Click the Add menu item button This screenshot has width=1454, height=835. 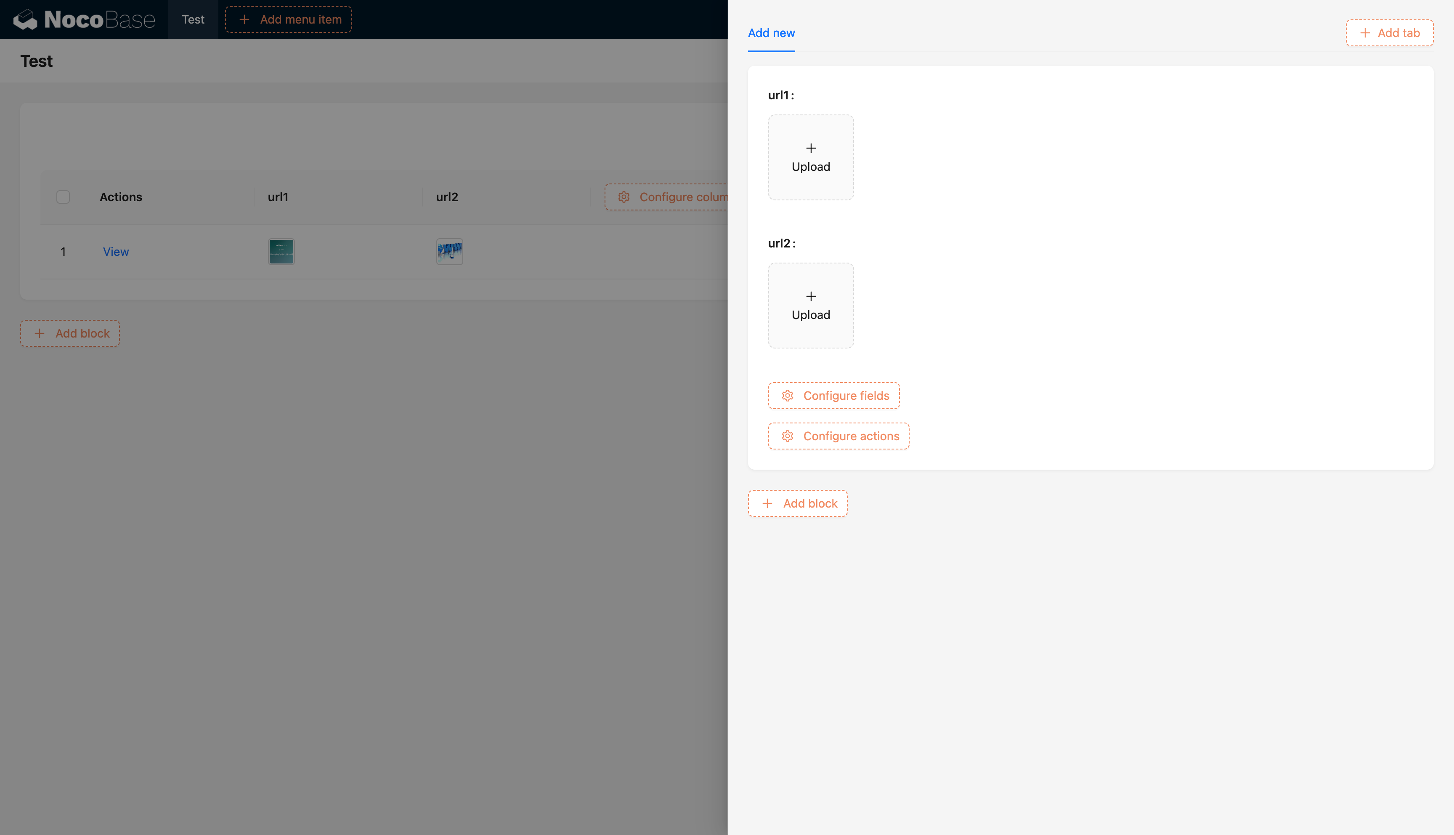(288, 19)
